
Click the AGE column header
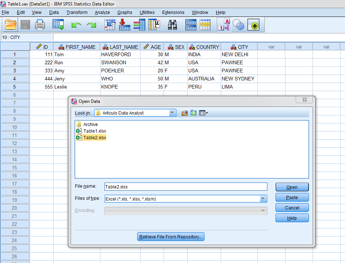(152, 47)
